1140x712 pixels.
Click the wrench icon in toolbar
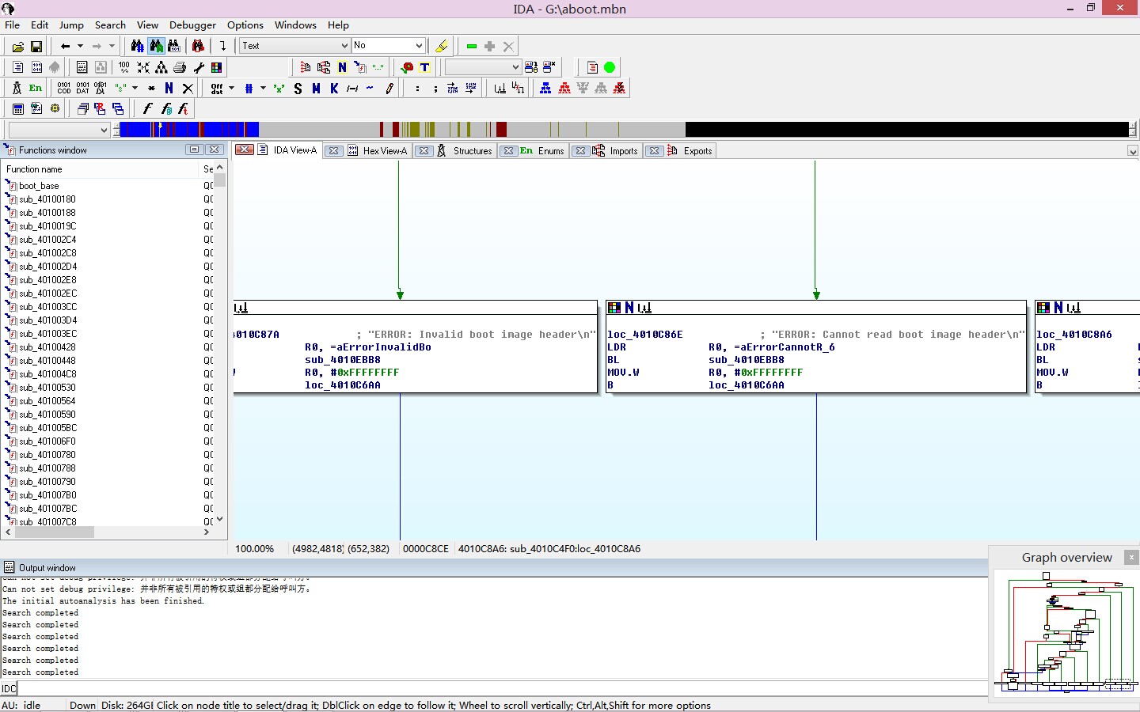coord(199,67)
